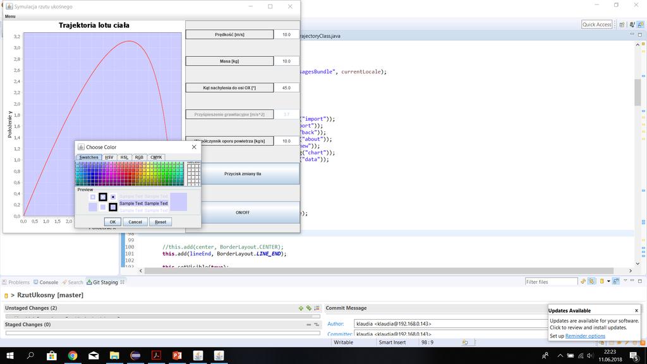Switch to the RGB tab
Image resolution: width=647 pixels, height=364 pixels.
pos(139,157)
